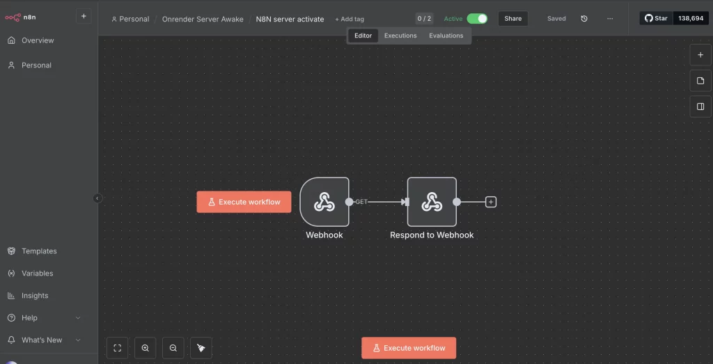
Task: Open the three-dot more options menu
Action: coord(610,19)
